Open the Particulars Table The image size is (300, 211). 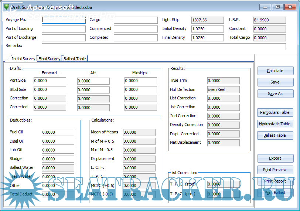tap(275, 112)
